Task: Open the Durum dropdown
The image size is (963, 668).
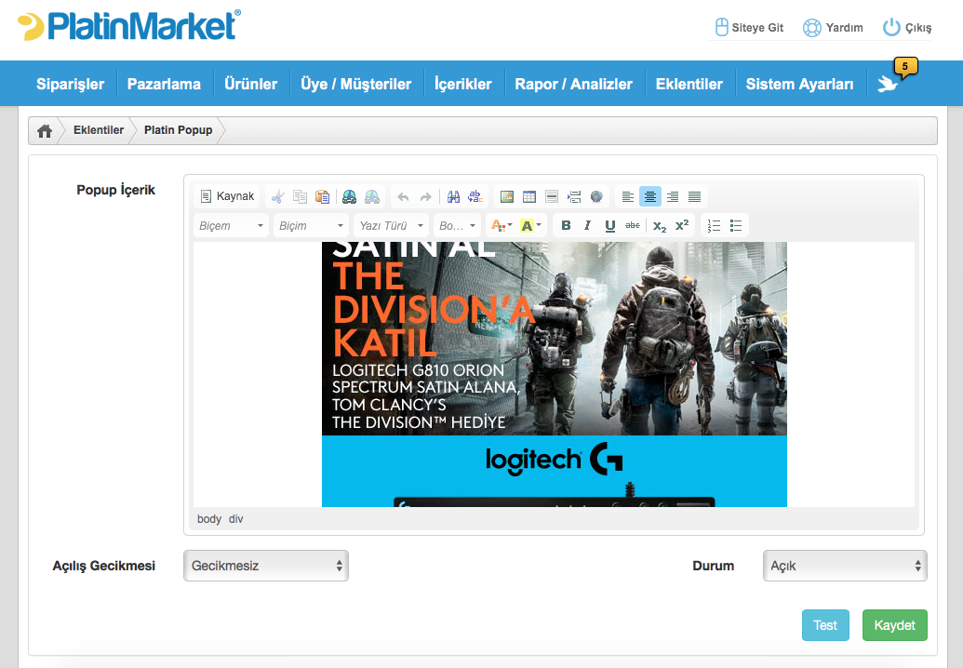Action: (845, 566)
